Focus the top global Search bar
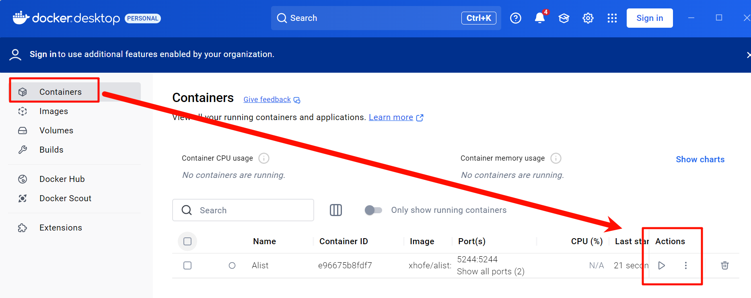751x298 pixels. coord(386,18)
